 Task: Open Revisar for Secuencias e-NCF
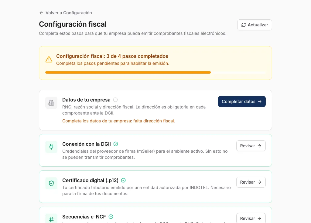pos(251,218)
